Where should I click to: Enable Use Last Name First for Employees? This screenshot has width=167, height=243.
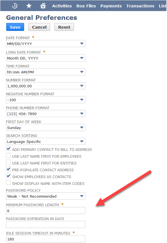tap(9, 155)
